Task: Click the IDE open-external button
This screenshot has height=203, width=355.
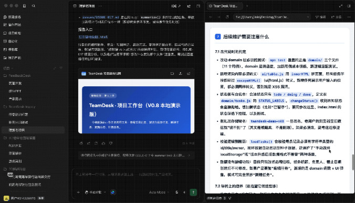Action: click(x=176, y=6)
